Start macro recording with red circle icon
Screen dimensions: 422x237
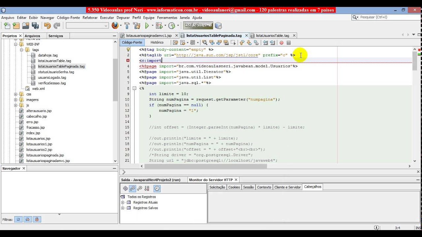coord(282,42)
